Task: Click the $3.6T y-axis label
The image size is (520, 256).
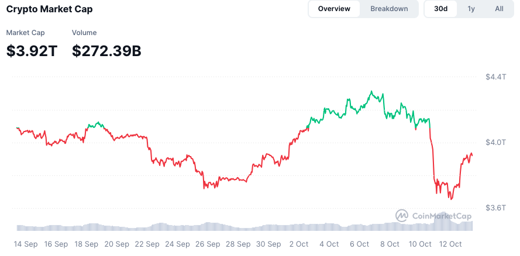Action: coord(495,208)
